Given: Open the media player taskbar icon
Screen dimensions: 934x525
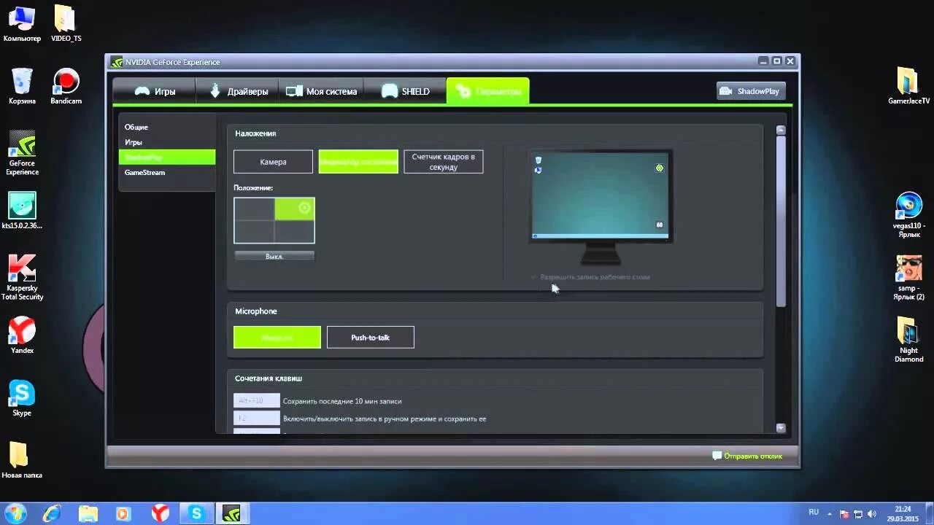Looking at the screenshot, I should point(123,513).
